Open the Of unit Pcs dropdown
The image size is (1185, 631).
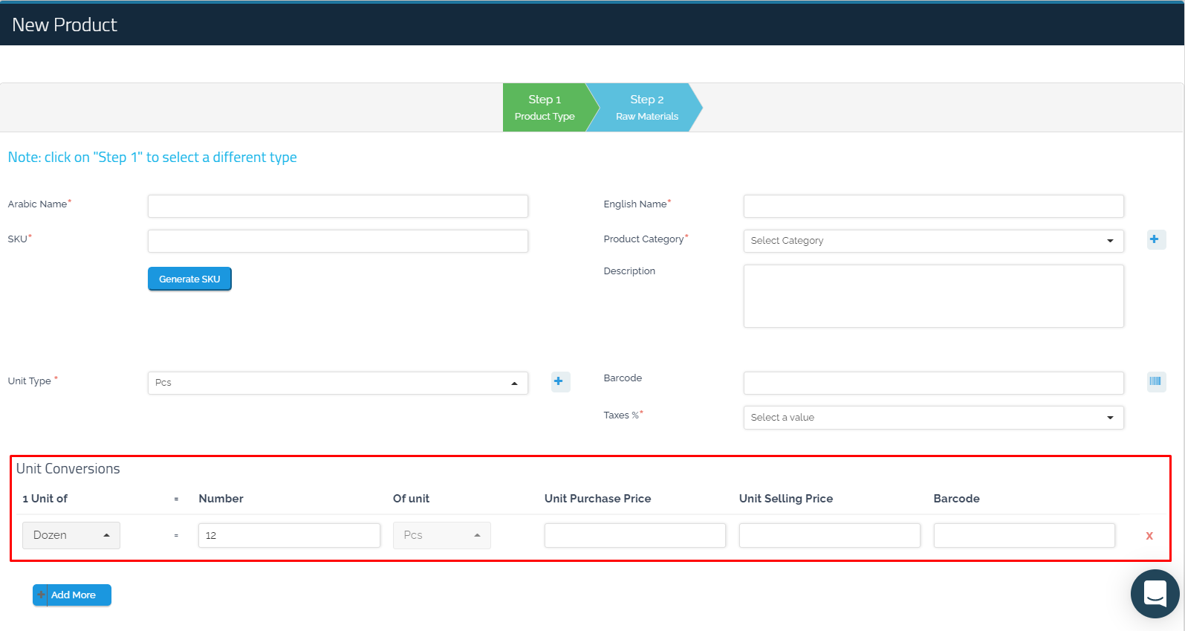[x=441, y=535]
